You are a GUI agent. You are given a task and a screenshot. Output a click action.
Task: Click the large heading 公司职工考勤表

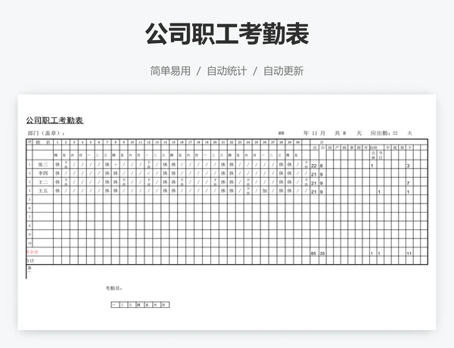click(x=227, y=34)
